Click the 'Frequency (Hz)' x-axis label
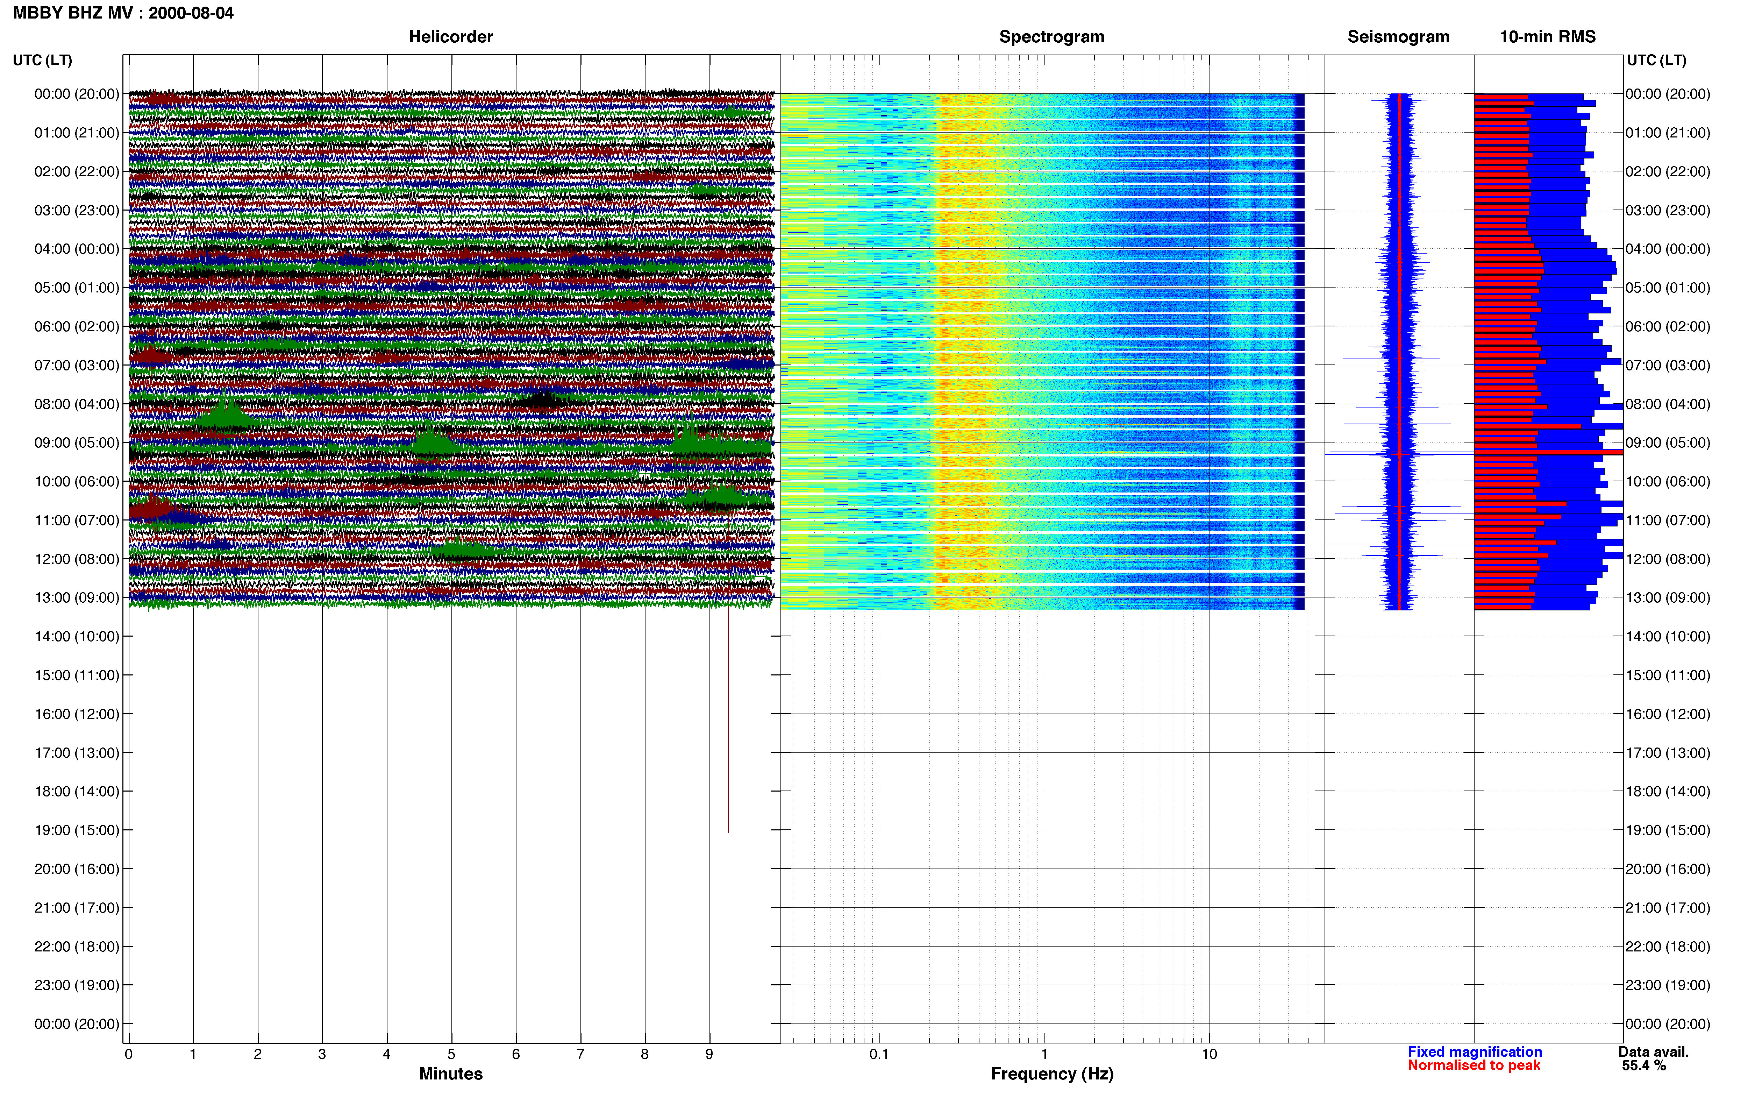The width and height of the screenshot is (1755, 1098). tap(1052, 1074)
